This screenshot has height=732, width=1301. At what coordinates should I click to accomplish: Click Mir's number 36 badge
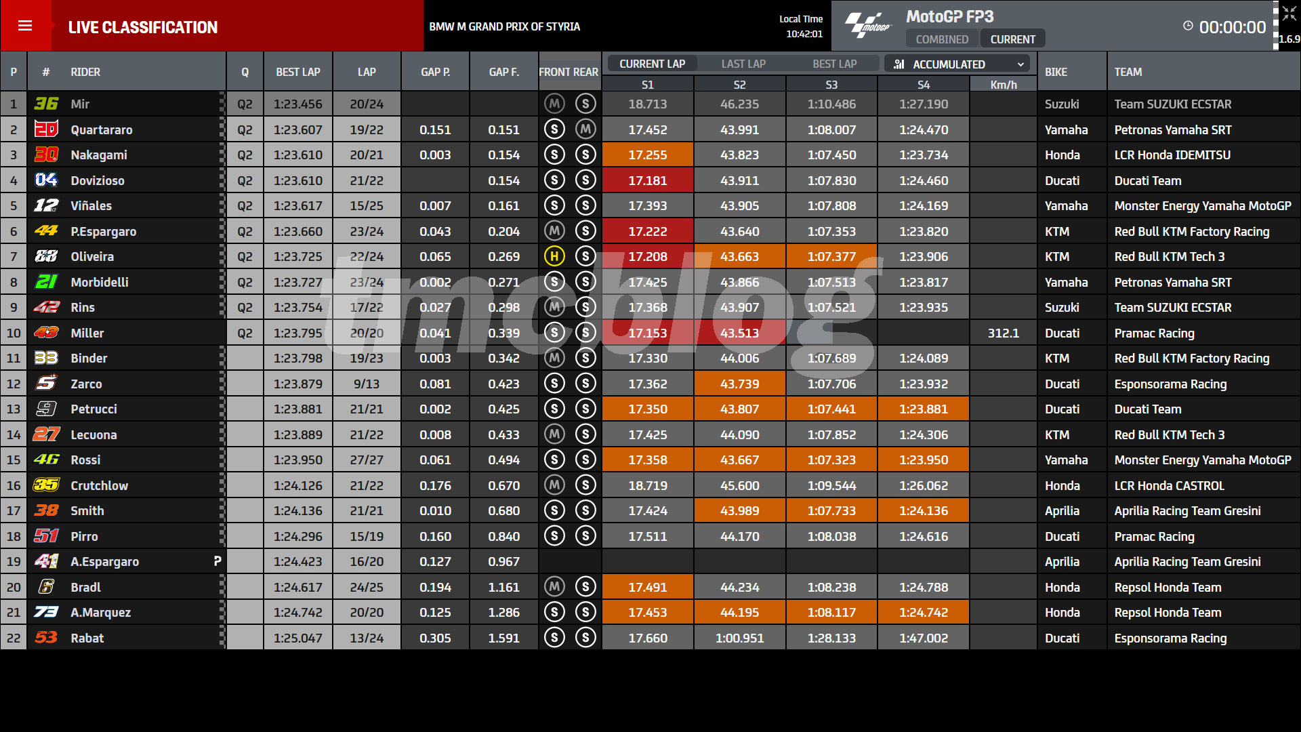(x=46, y=104)
